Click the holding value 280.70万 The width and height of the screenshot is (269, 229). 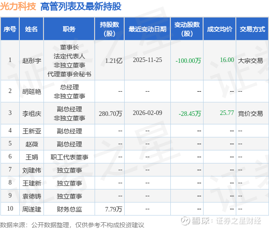[110, 114]
